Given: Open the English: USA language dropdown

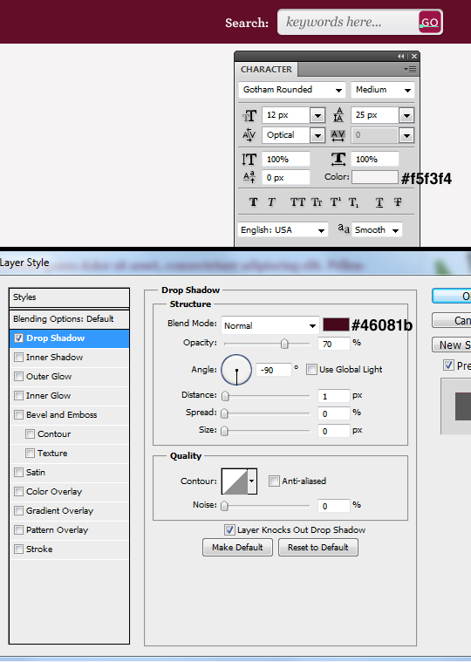Looking at the screenshot, I should coord(283,229).
